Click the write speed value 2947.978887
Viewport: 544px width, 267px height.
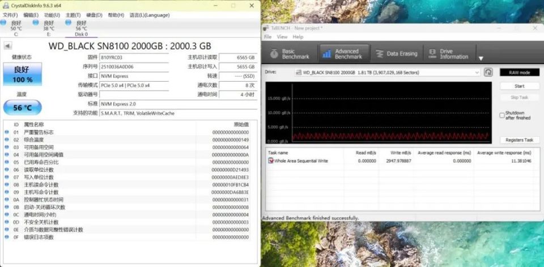click(x=398, y=161)
